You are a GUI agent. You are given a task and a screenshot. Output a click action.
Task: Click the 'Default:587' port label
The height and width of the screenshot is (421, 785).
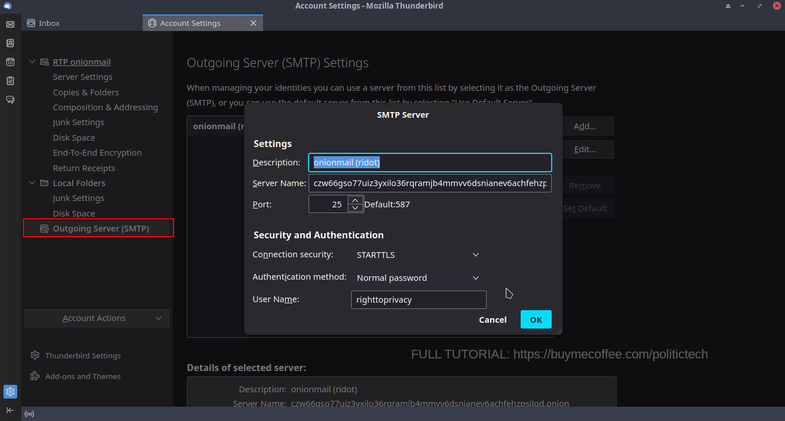[x=387, y=204]
